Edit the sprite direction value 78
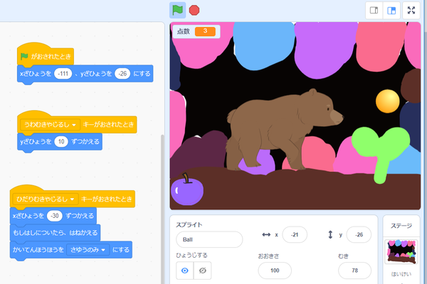The image size is (427, 284). [x=354, y=271]
